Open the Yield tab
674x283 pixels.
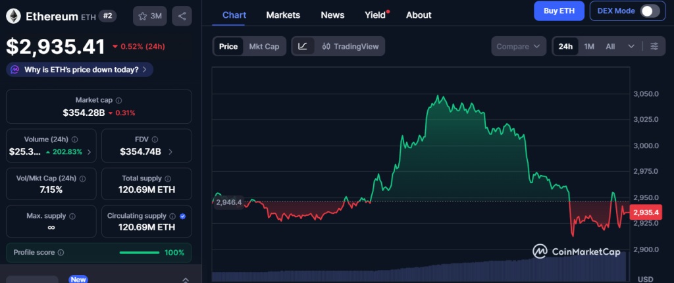coord(375,15)
